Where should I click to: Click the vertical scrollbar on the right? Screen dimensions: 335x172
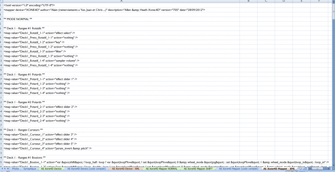333,83
